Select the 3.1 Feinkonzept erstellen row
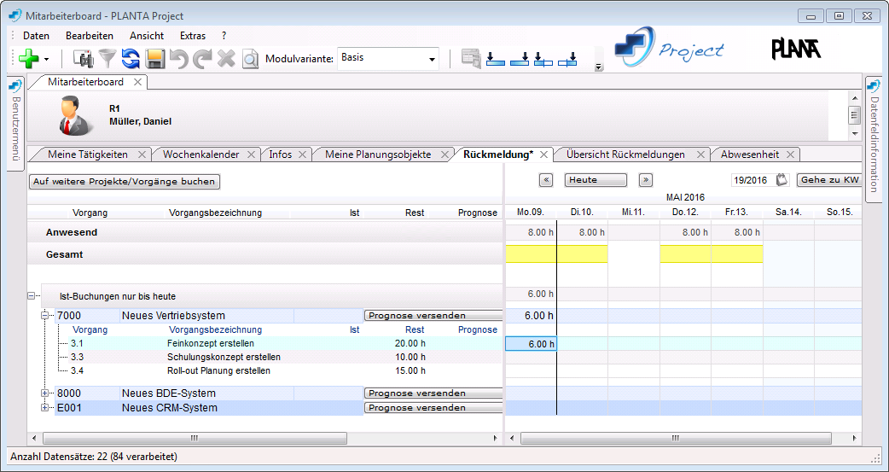This screenshot has width=889, height=472. (x=286, y=344)
